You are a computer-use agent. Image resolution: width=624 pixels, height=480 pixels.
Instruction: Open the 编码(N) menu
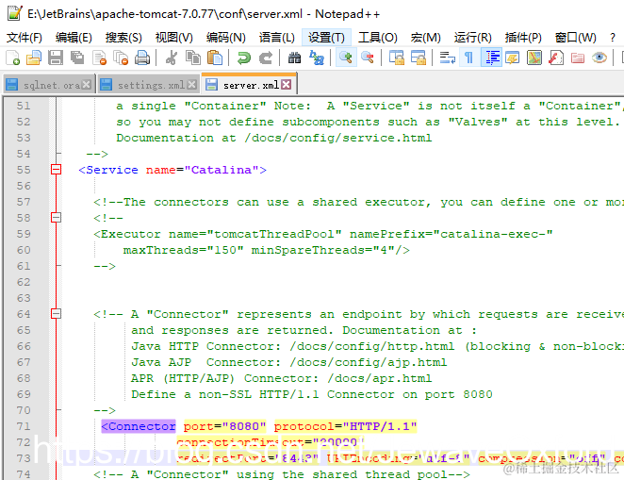point(225,38)
